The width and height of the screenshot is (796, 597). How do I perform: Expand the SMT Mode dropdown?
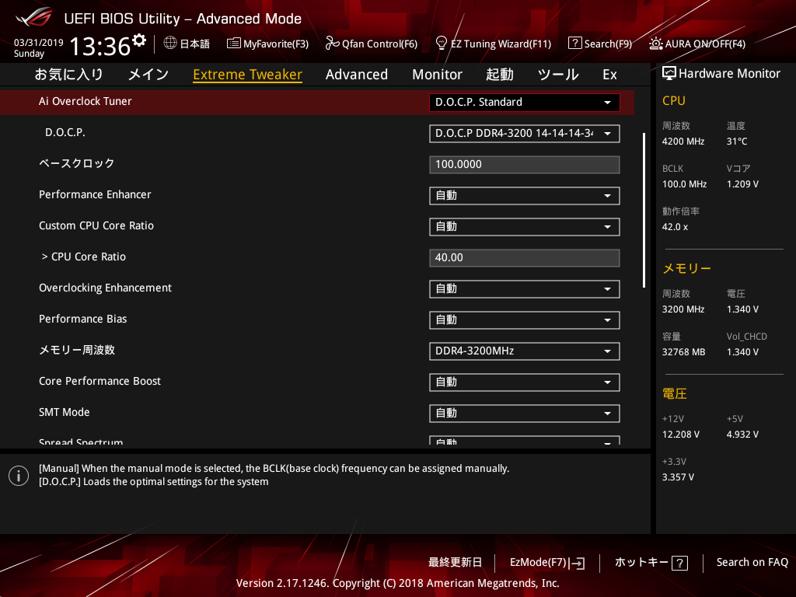tap(525, 414)
